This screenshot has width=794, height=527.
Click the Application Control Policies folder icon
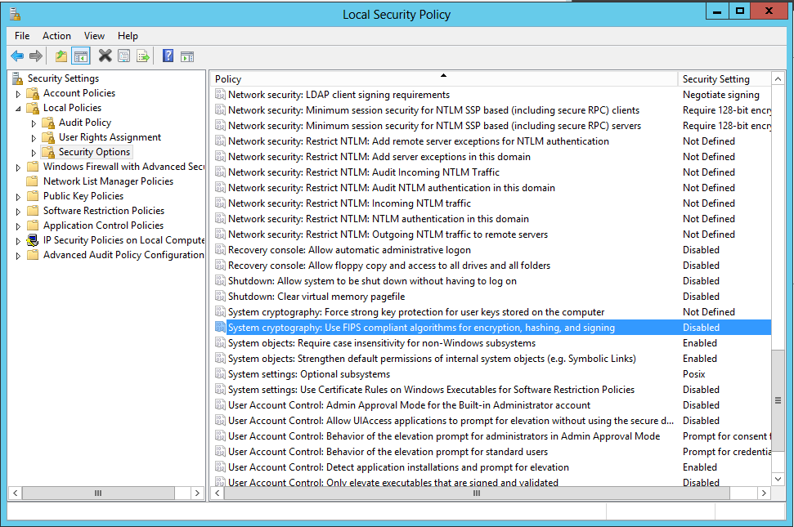coord(33,225)
